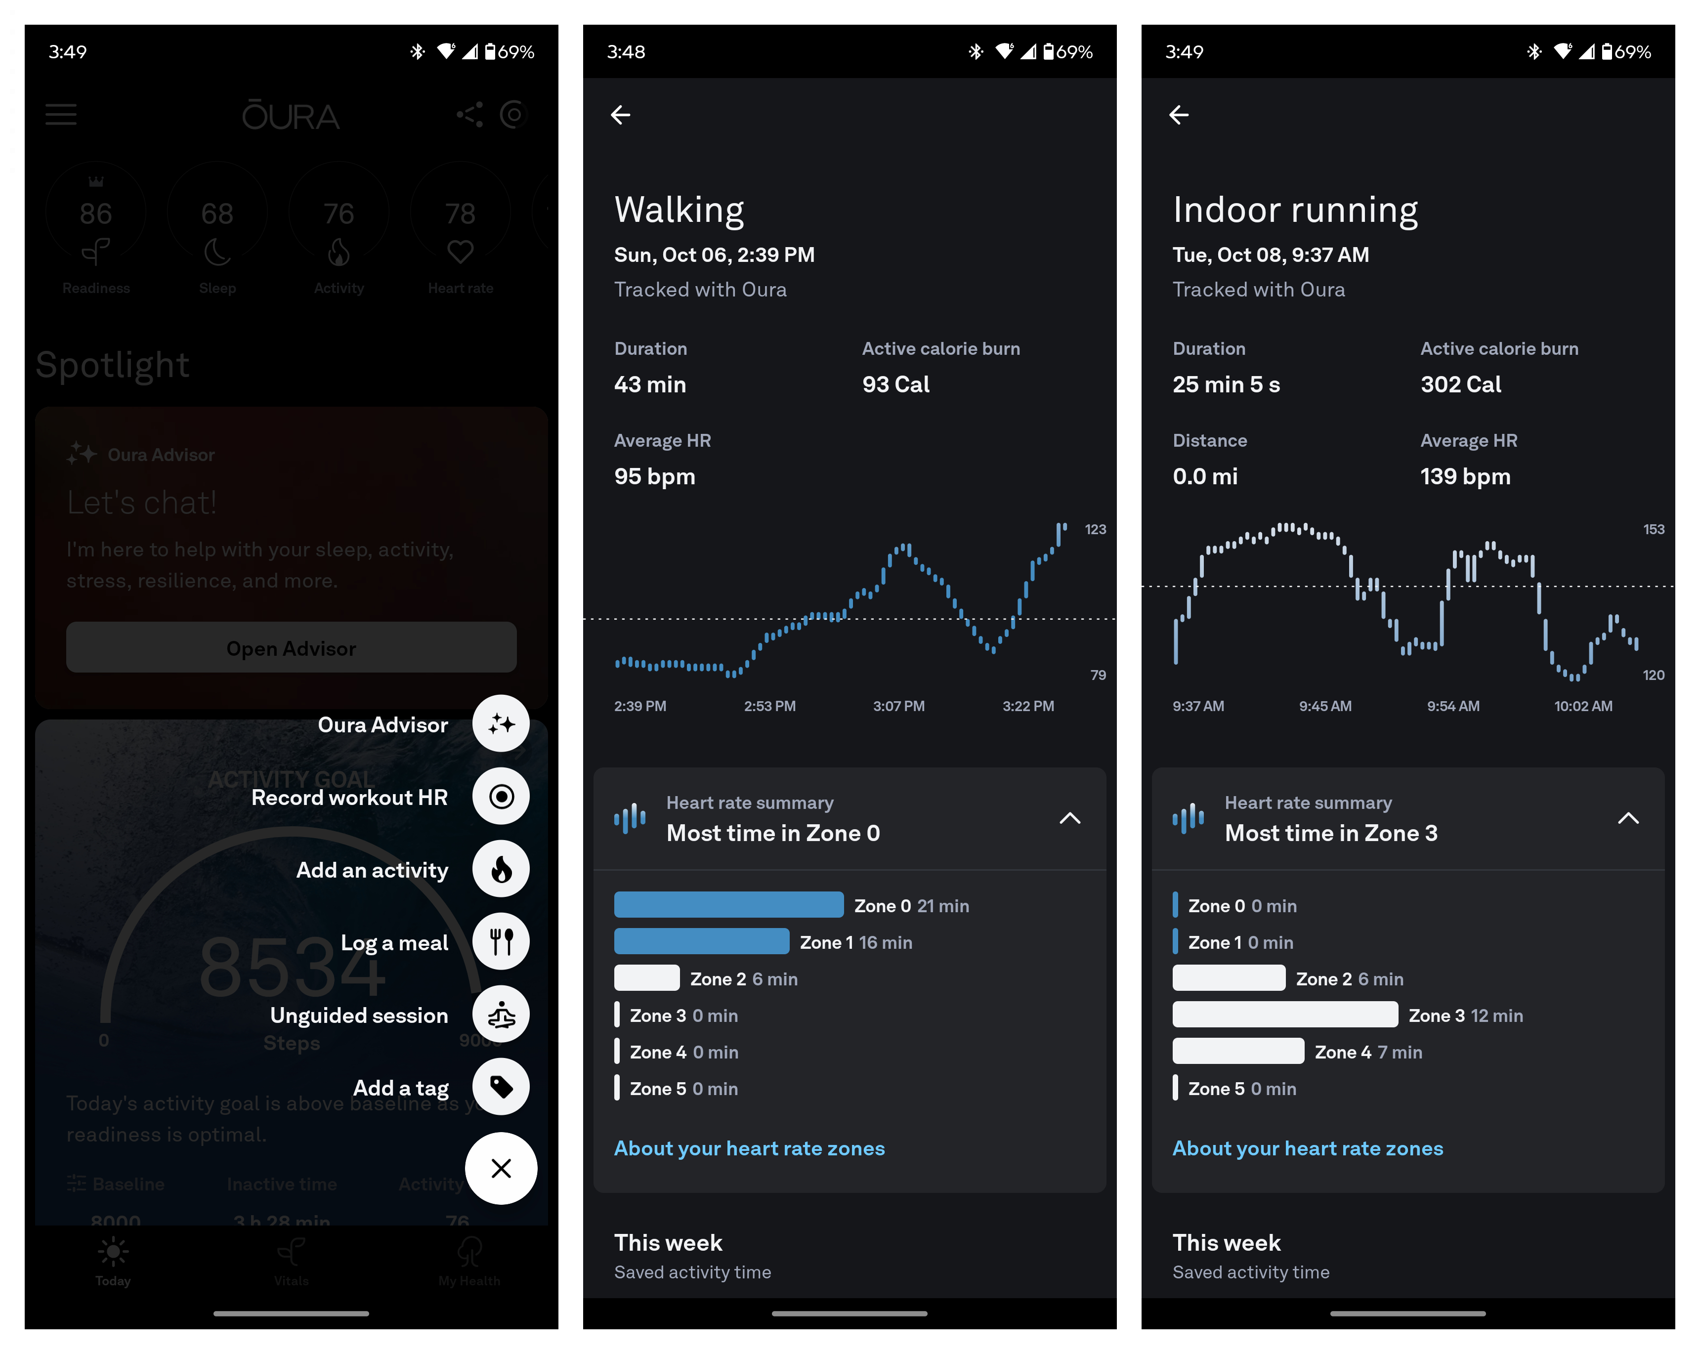
Task: Click About your heart rate zones walking
Action: pos(748,1147)
